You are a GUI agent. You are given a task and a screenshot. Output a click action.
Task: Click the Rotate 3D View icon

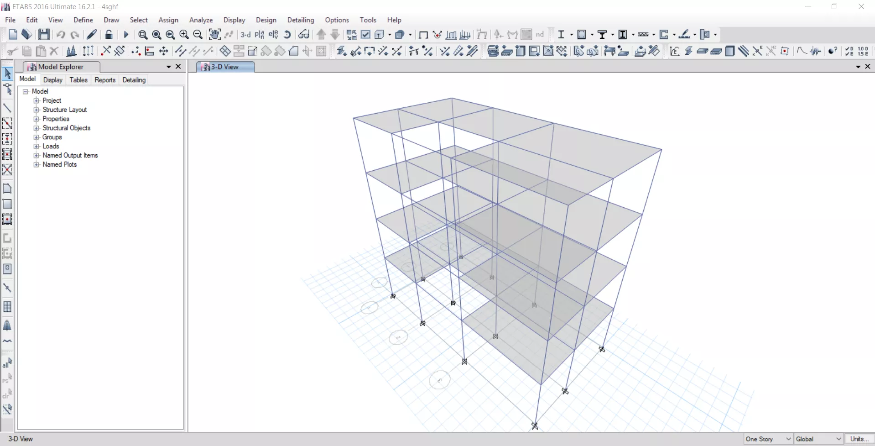[287, 35]
